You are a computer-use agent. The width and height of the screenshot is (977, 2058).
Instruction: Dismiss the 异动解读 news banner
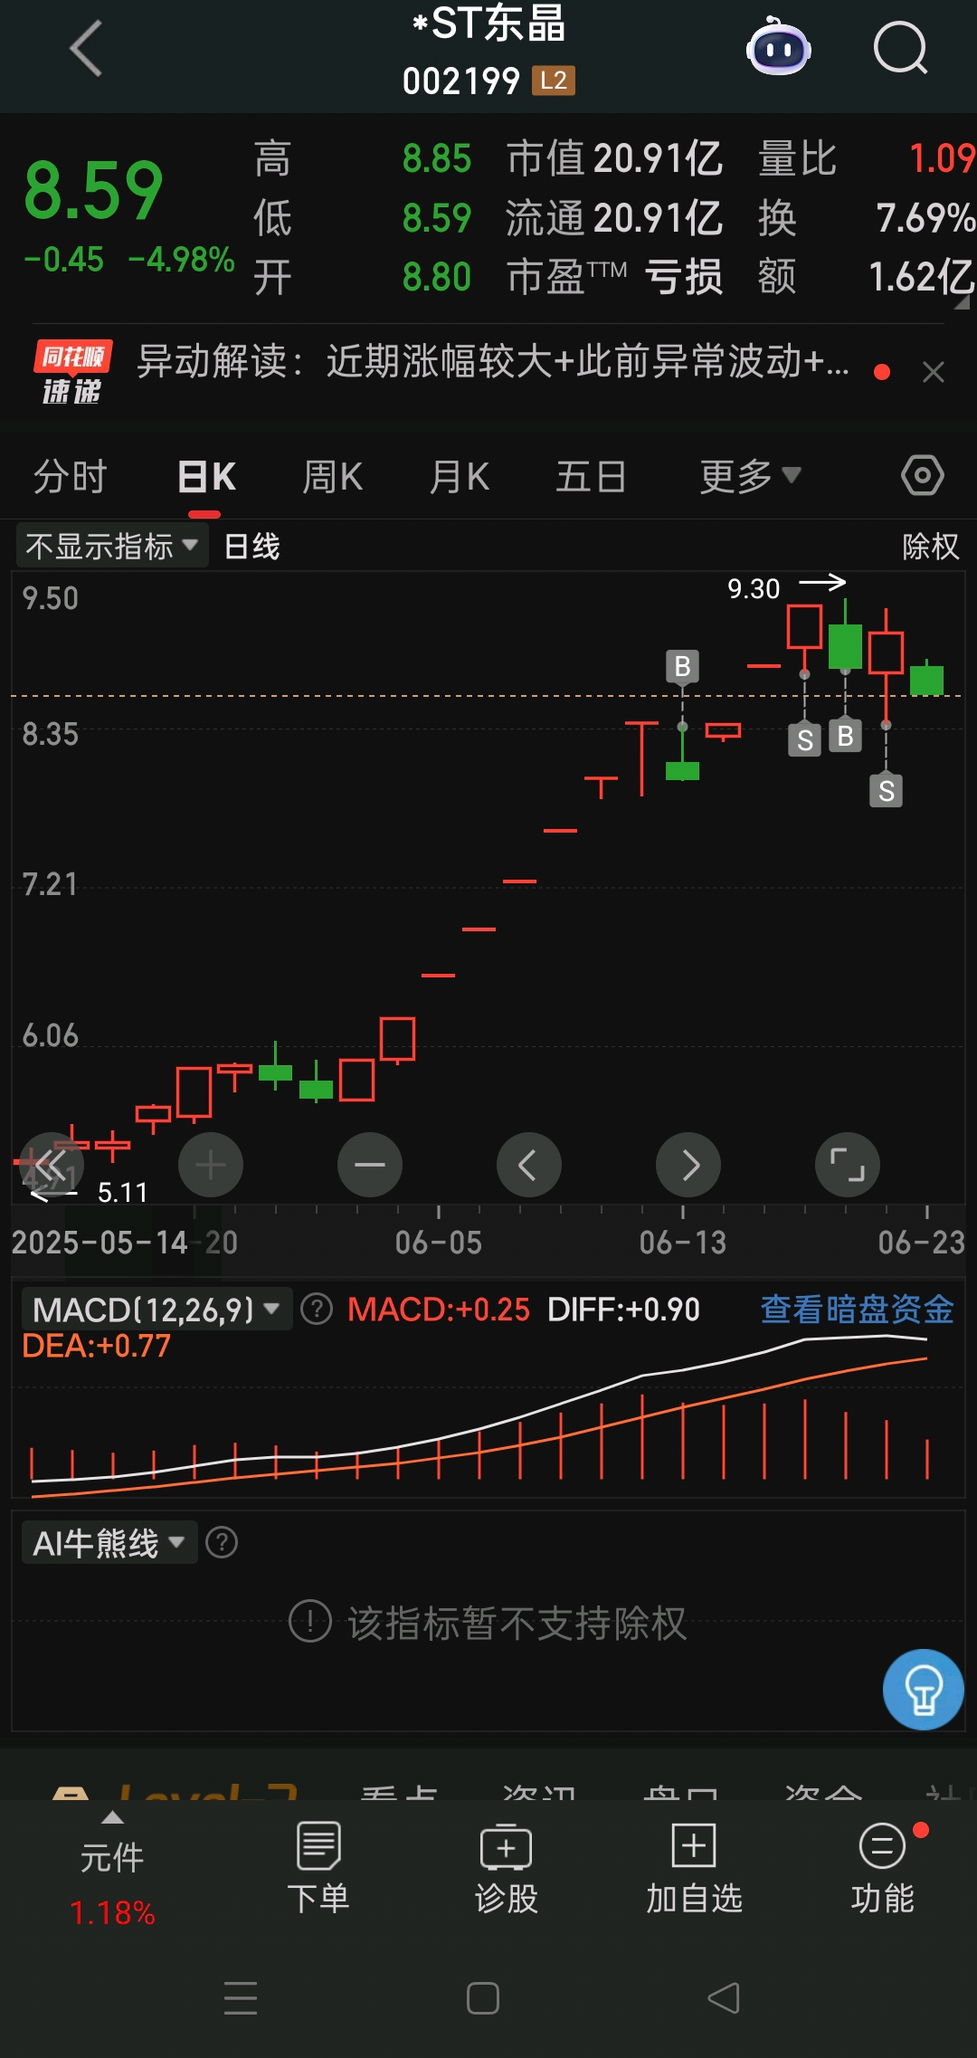pyautogui.click(x=934, y=372)
